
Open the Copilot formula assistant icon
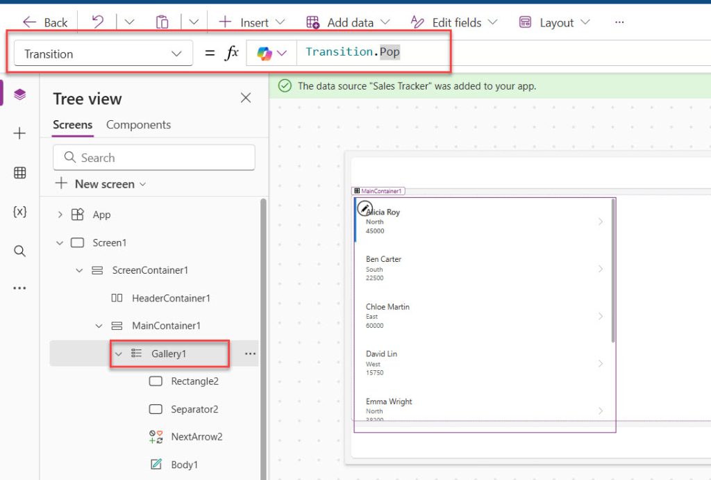coord(265,53)
